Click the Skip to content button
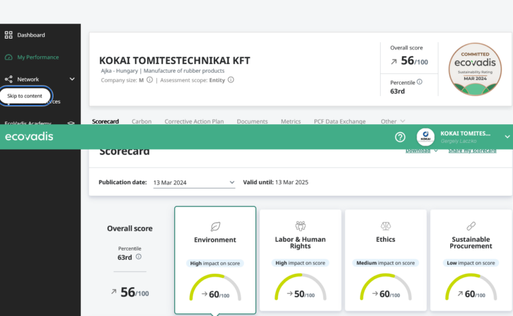Image resolution: width=513 pixels, height=316 pixels. tap(25, 96)
